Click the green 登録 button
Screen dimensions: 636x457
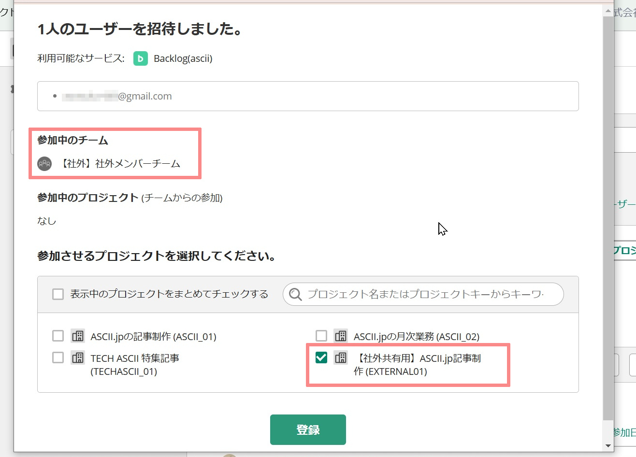[x=308, y=429]
